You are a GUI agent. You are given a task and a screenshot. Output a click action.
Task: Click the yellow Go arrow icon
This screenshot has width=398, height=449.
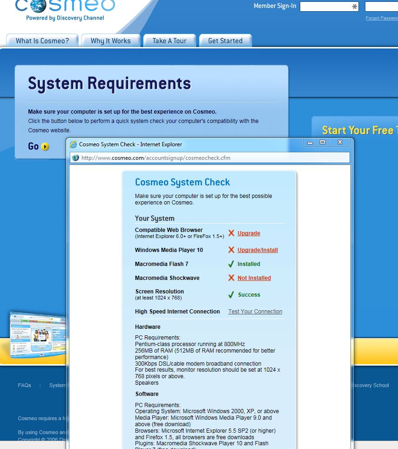point(45,147)
